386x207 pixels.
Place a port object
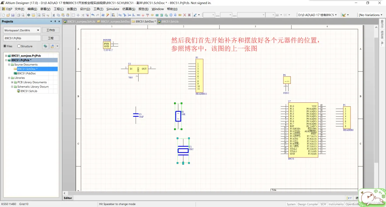pyautogui.click(x=180, y=15)
